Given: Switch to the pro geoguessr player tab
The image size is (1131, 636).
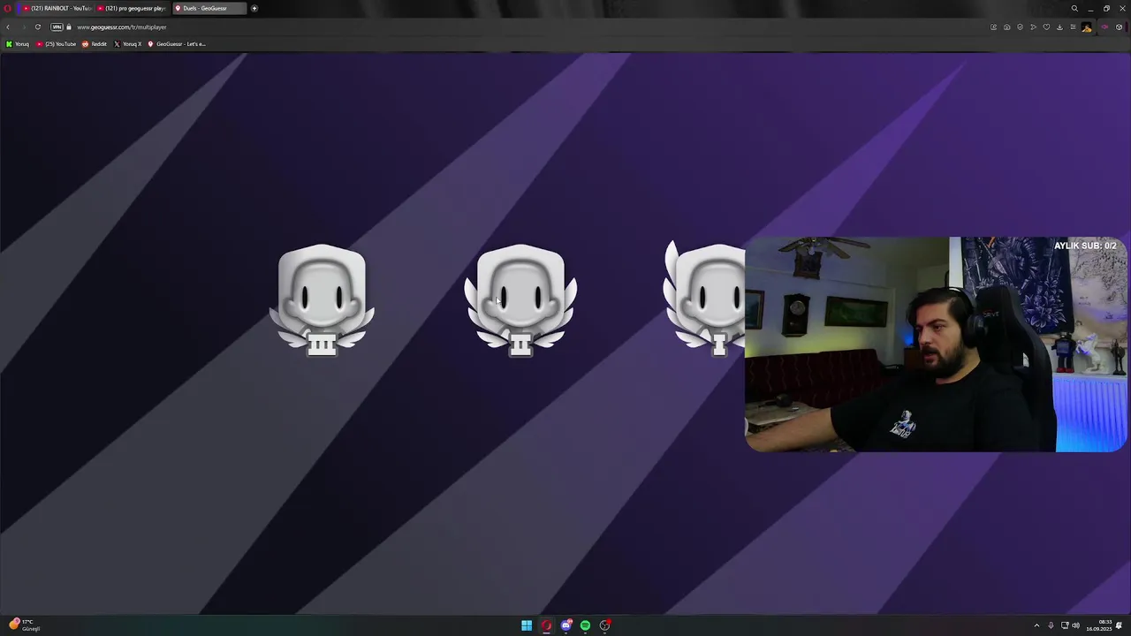Looking at the screenshot, I should [x=131, y=8].
